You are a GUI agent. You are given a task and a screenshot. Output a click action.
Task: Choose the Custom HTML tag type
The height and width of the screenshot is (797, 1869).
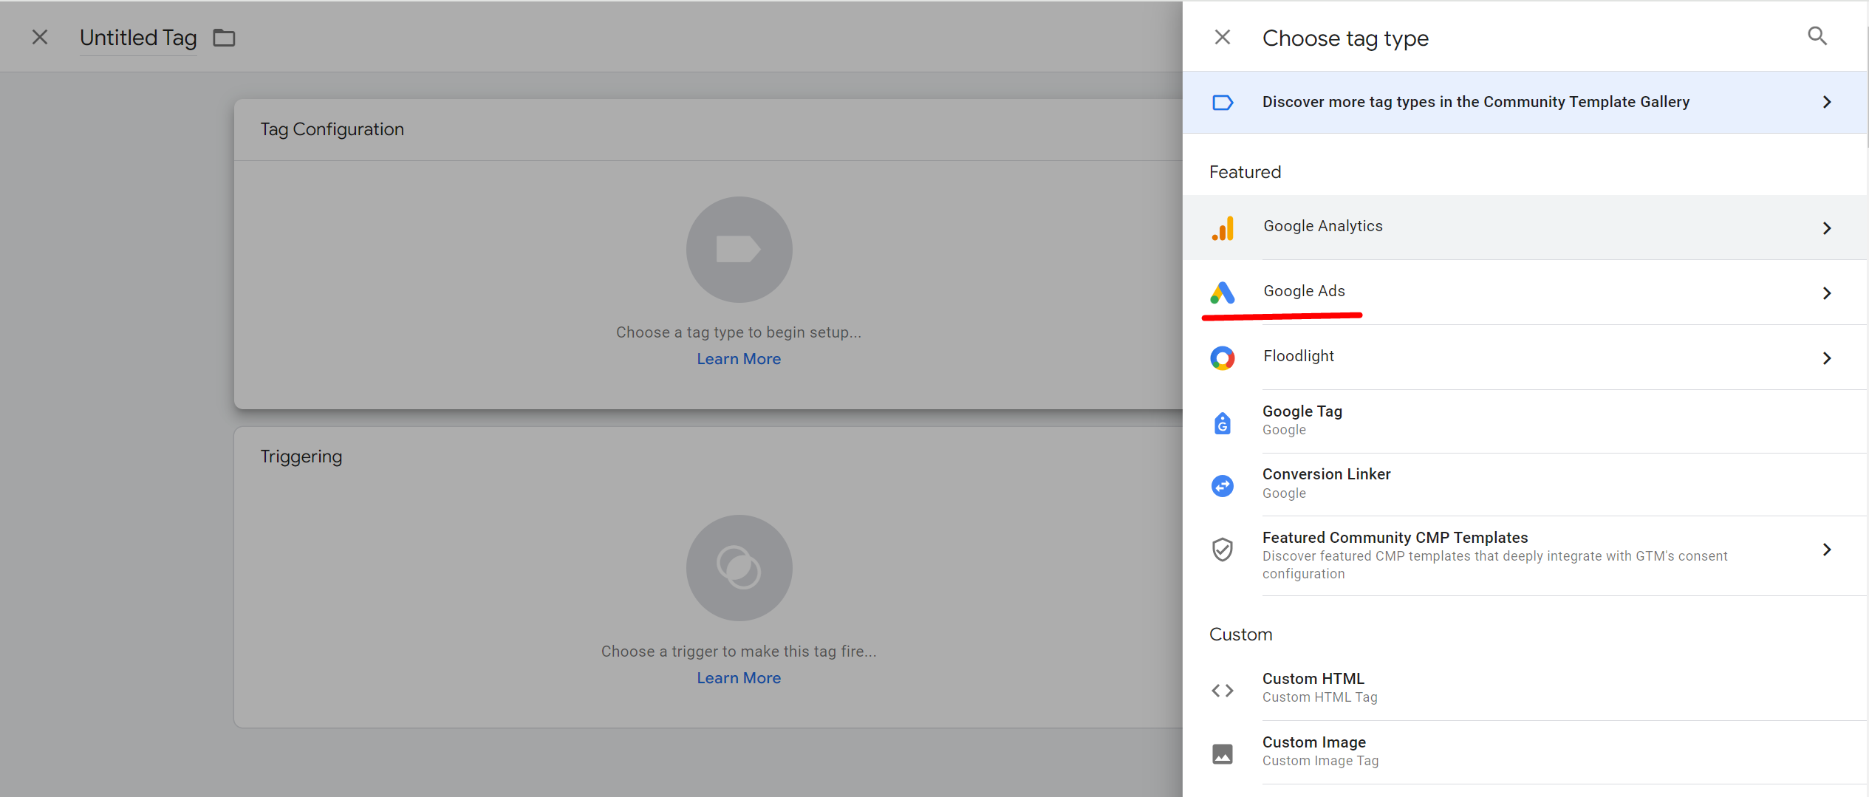pyautogui.click(x=1313, y=687)
